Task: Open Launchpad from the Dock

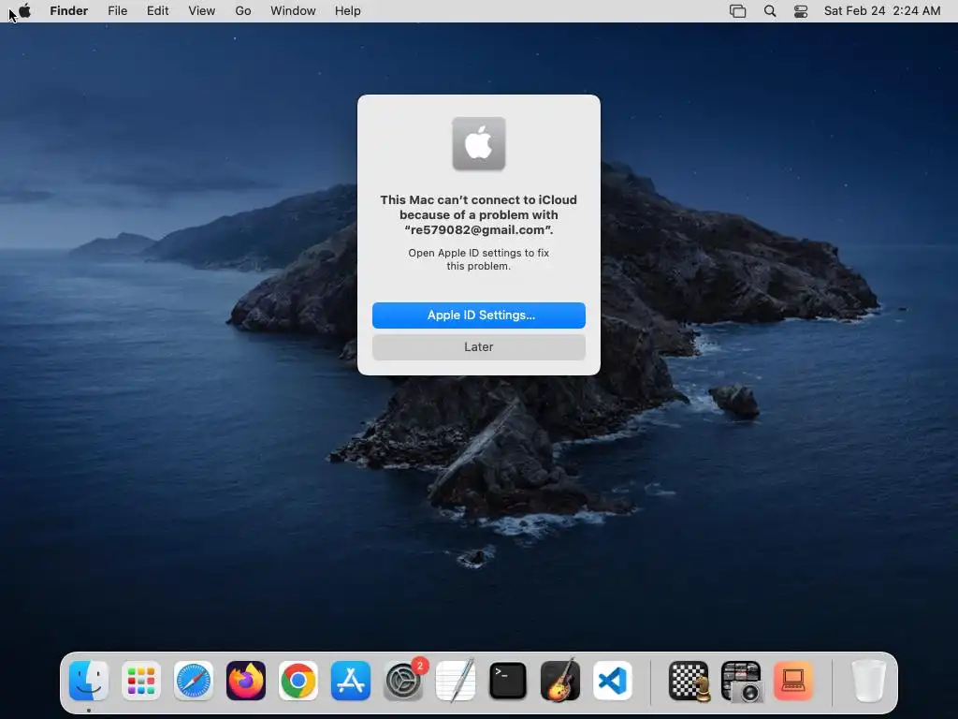Action: click(141, 681)
